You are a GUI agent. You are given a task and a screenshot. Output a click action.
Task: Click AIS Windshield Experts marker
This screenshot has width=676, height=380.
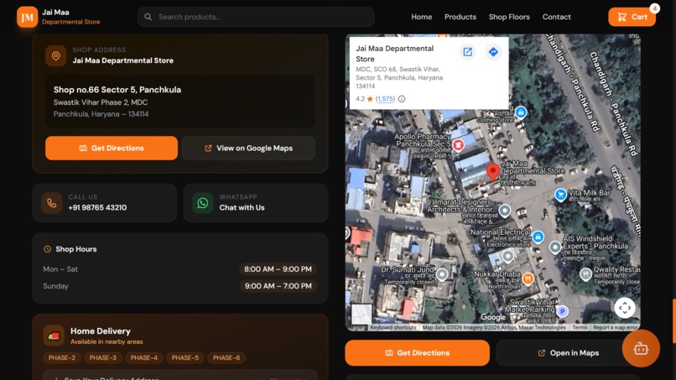coord(555,247)
